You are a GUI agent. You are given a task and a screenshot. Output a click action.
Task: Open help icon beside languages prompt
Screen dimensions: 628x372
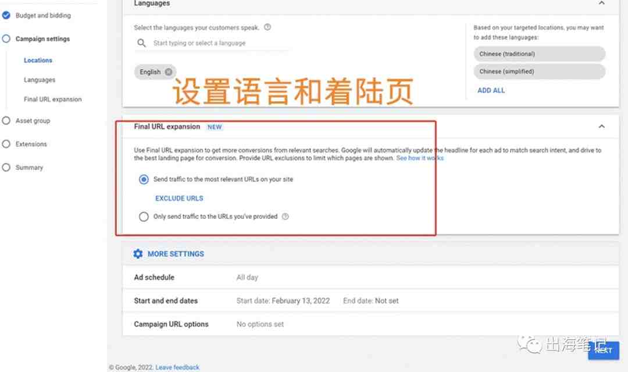tap(267, 27)
